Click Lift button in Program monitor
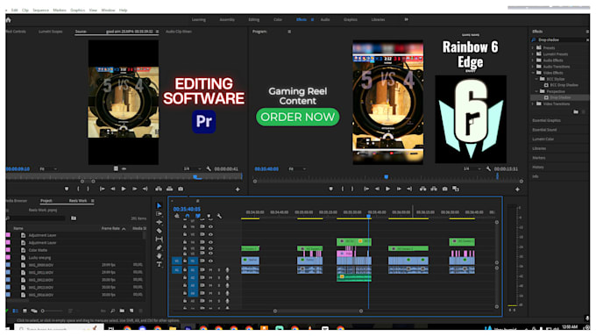The image size is (596, 336). [x=422, y=189]
